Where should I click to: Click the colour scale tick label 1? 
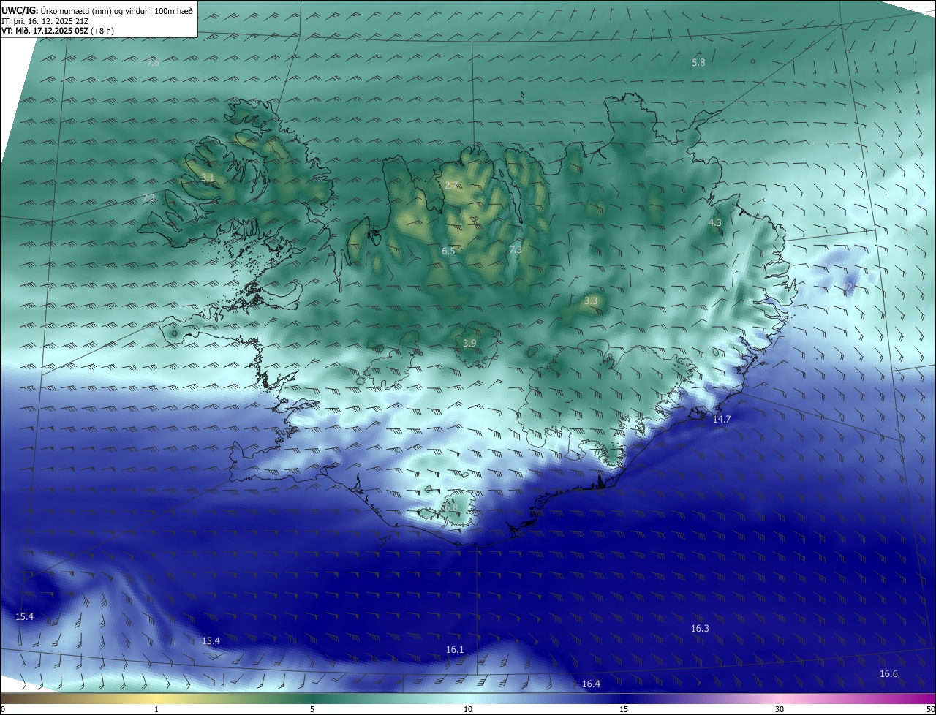(156, 709)
